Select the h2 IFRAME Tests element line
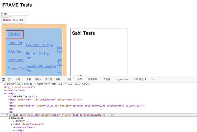Viewport: 197px width, 132px height. (23, 96)
